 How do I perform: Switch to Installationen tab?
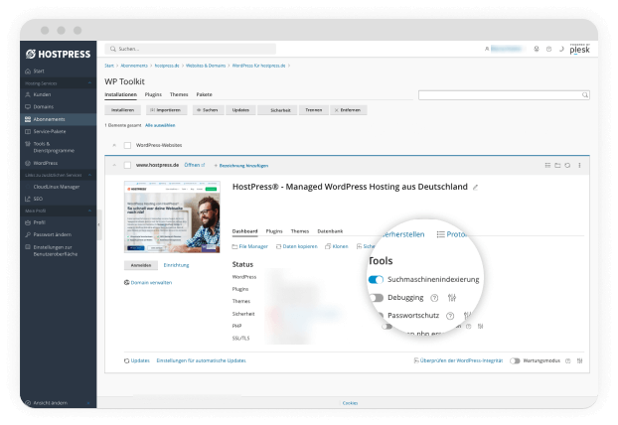120,94
